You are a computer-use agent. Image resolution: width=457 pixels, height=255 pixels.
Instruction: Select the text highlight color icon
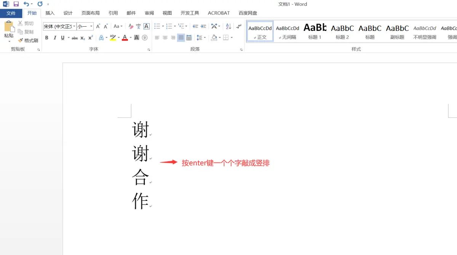click(x=113, y=37)
